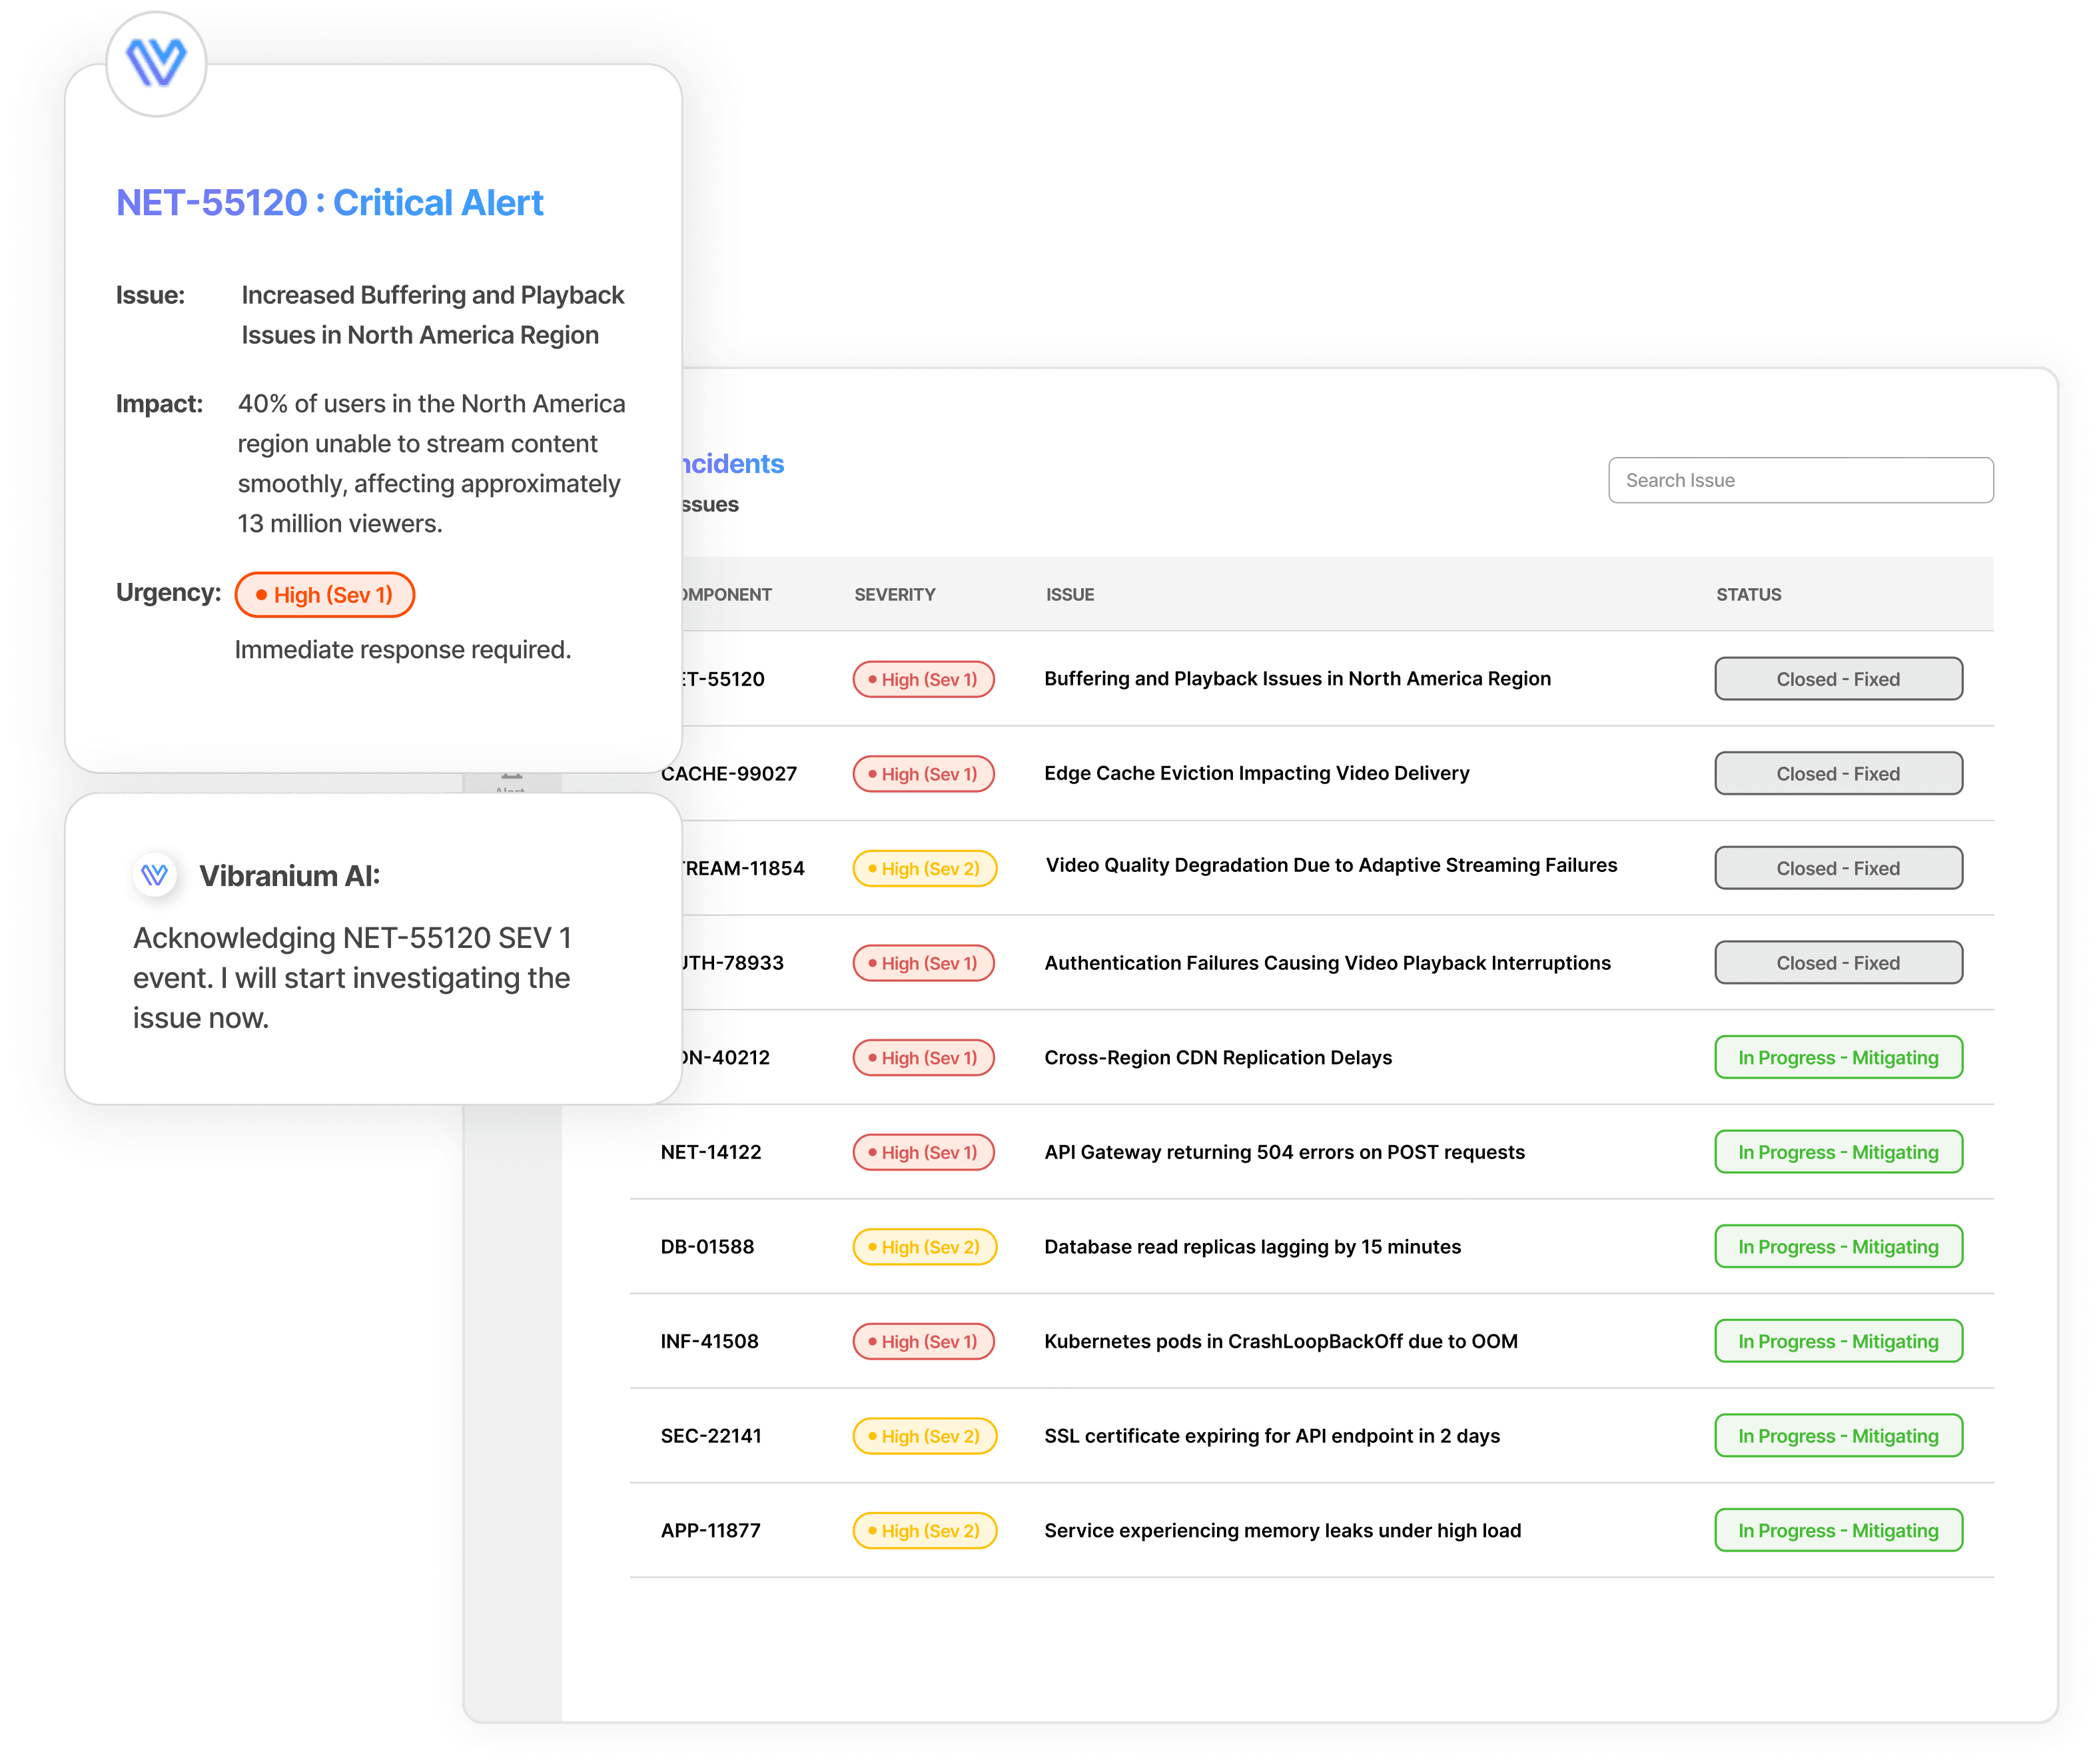
Task: Click the STATUS column header
Action: (1749, 594)
